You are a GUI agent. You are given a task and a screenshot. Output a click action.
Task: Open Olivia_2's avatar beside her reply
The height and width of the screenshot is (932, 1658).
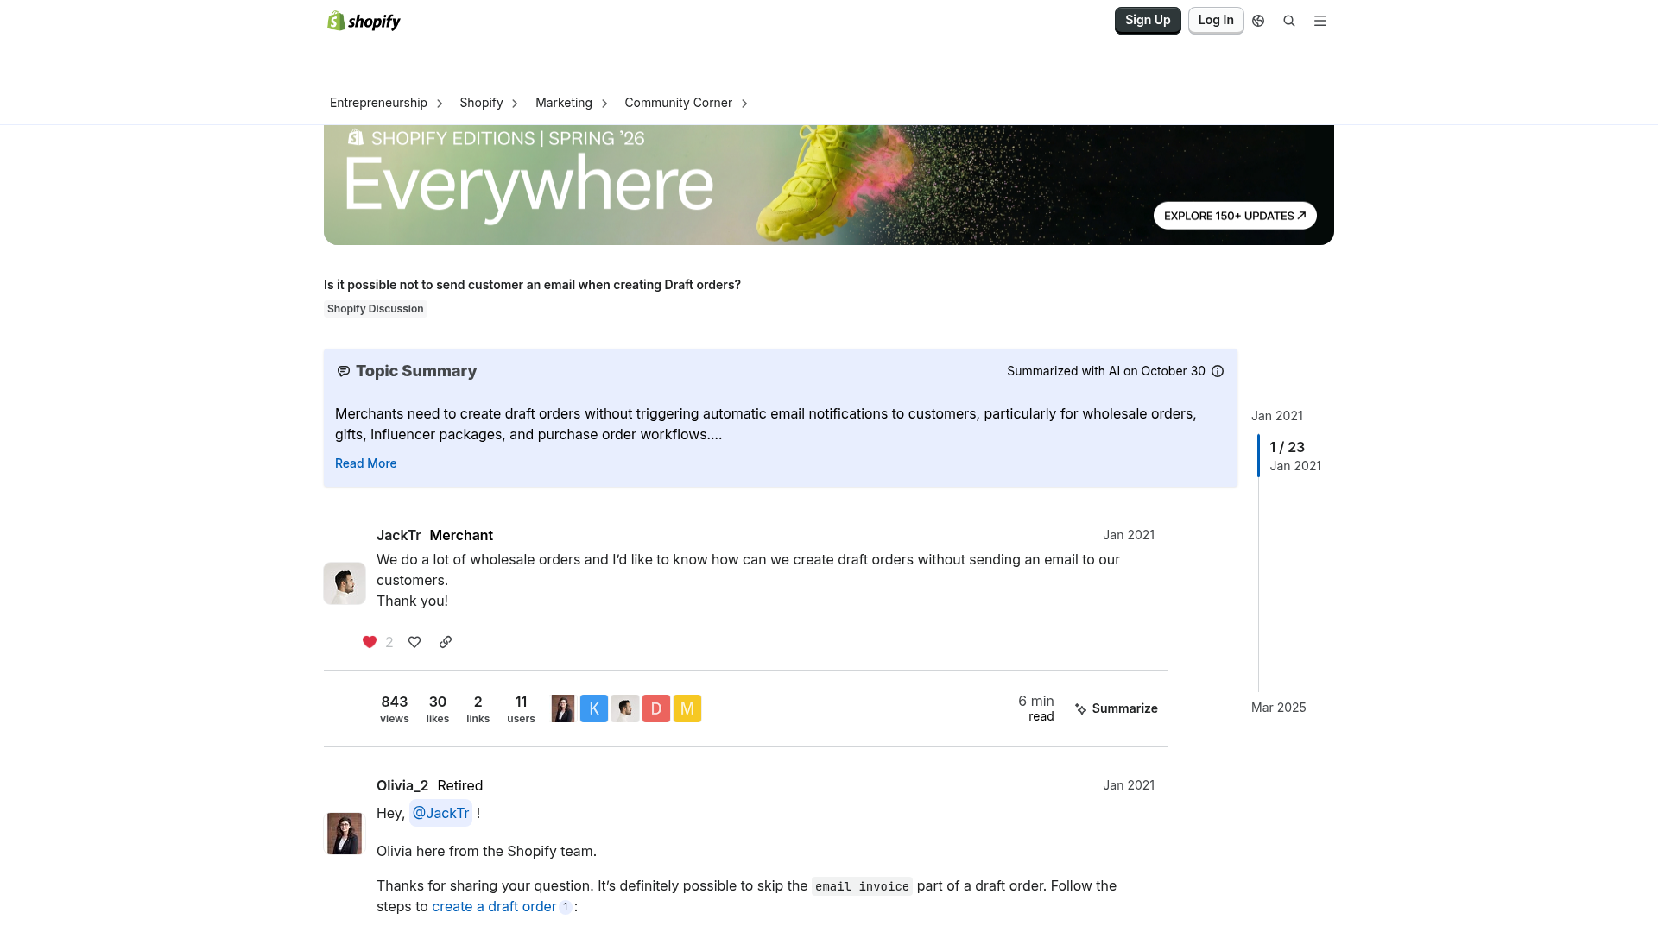click(345, 834)
